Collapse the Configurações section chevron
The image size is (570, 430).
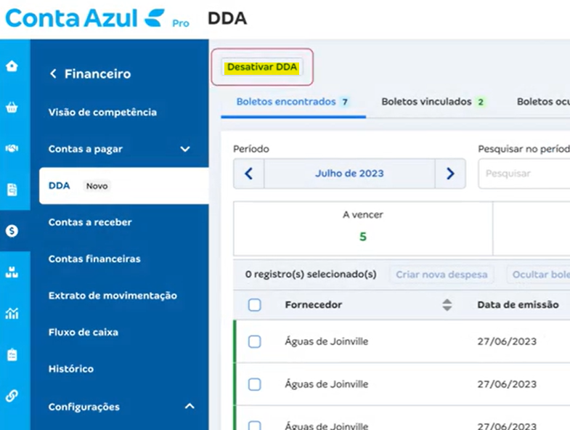[190, 406]
